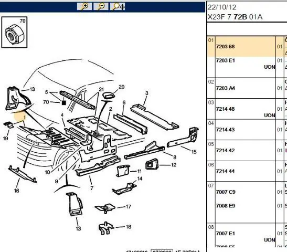The height and width of the screenshot is (252, 287).
Task: Click row index 04 in parts table
Action: tap(211, 123)
